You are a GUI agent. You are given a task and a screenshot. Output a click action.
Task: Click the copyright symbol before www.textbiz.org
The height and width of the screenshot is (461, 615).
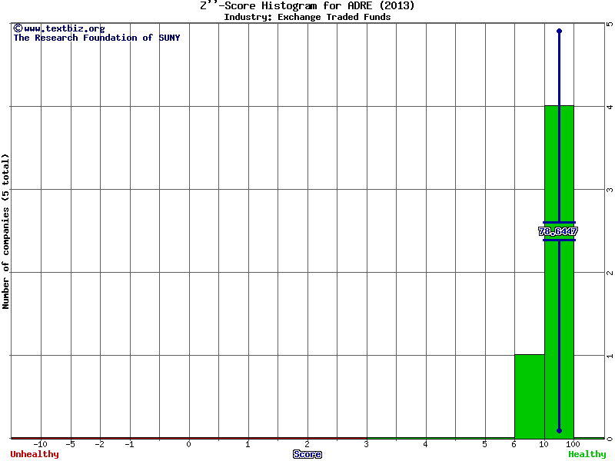(18, 28)
